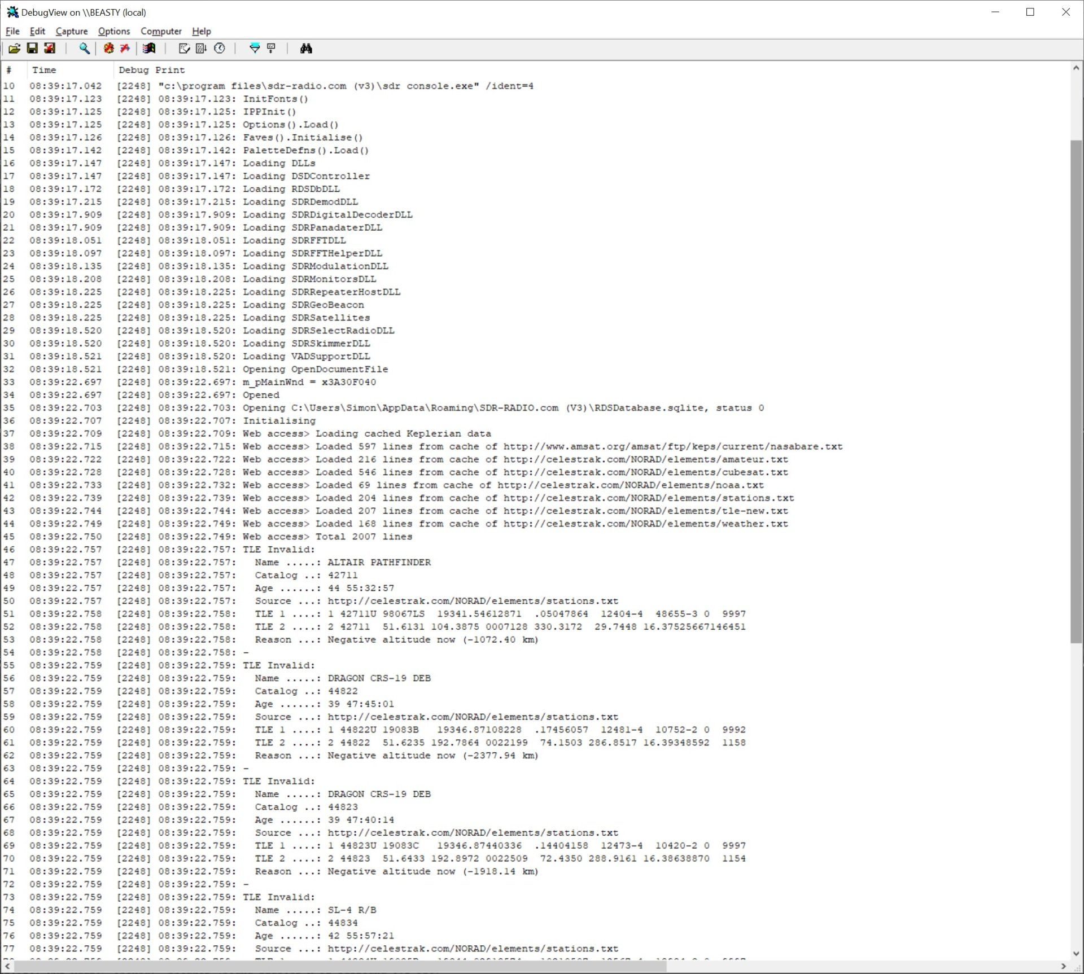Open the Filter/Highlight funnel icon

[255, 49]
